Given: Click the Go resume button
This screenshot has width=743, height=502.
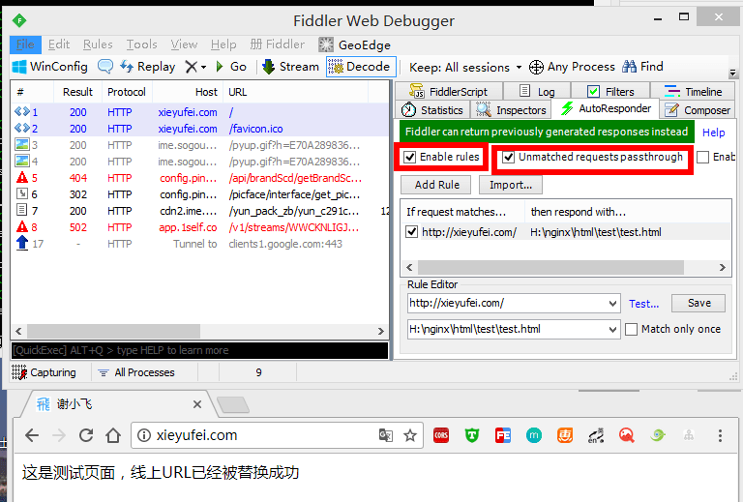Looking at the screenshot, I should (x=231, y=67).
